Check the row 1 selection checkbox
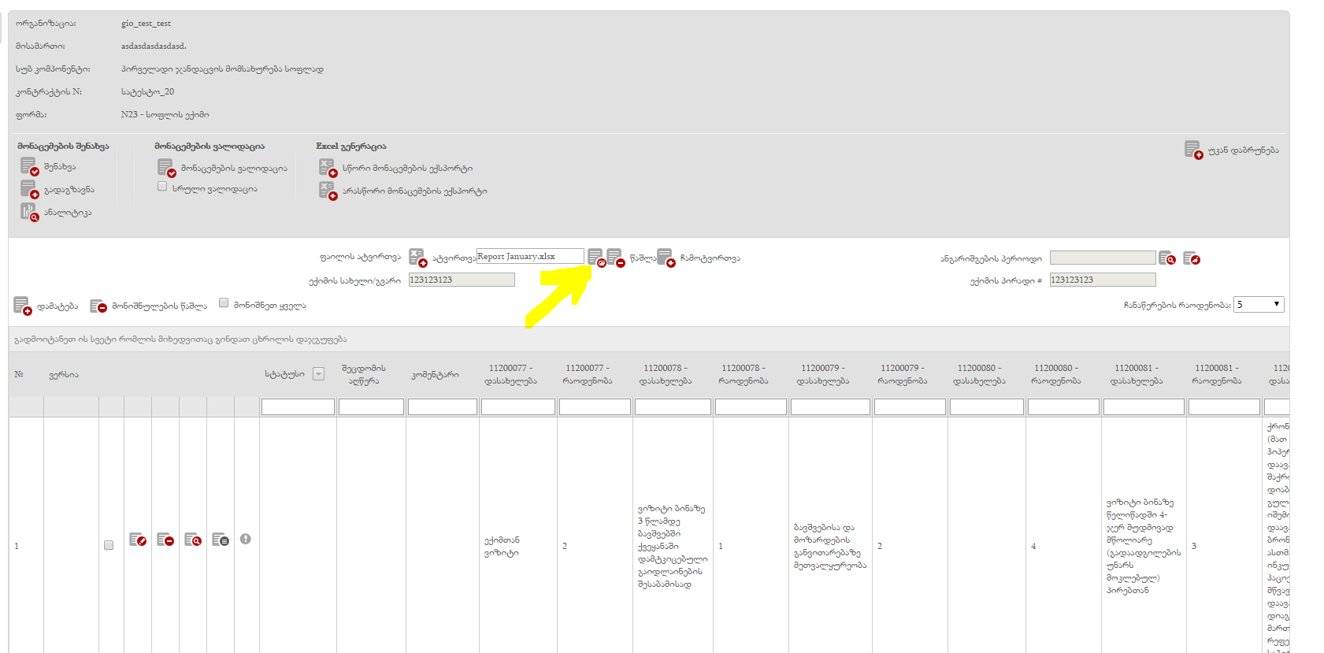Viewport: 1324px width, 653px height. tap(109, 545)
